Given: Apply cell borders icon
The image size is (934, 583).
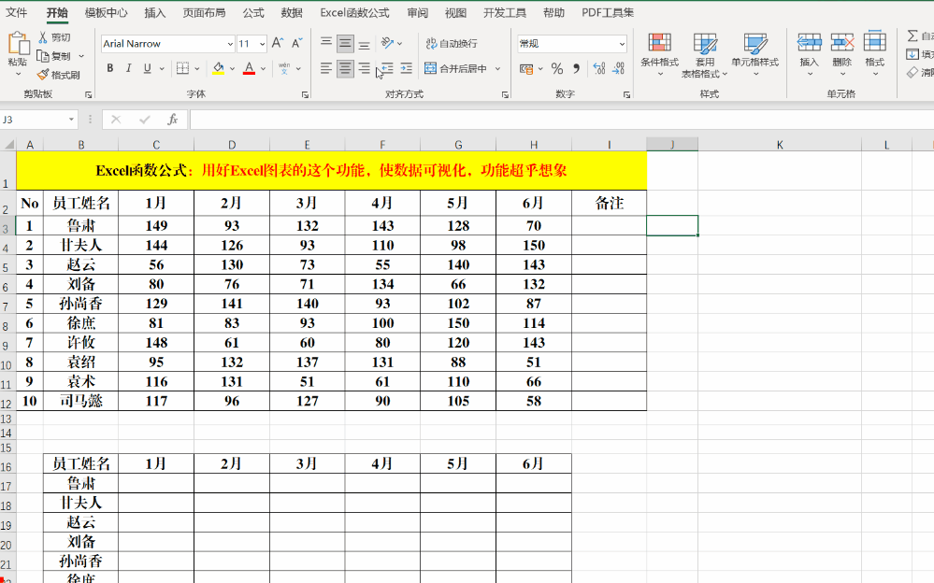Looking at the screenshot, I should (183, 68).
